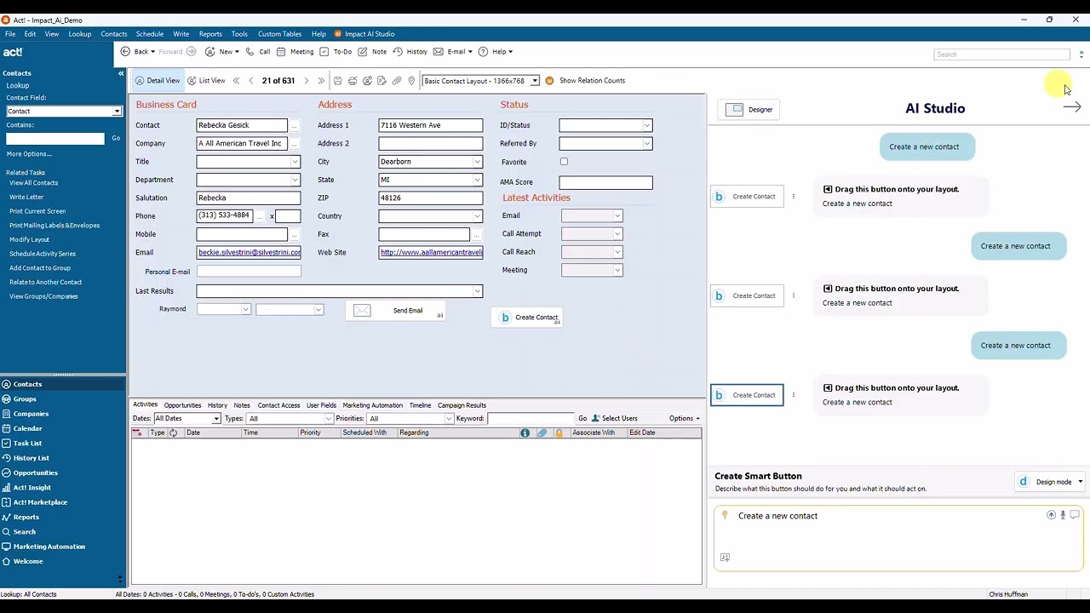Go to the previous contact record
The width and height of the screenshot is (1090, 613).
[250, 81]
